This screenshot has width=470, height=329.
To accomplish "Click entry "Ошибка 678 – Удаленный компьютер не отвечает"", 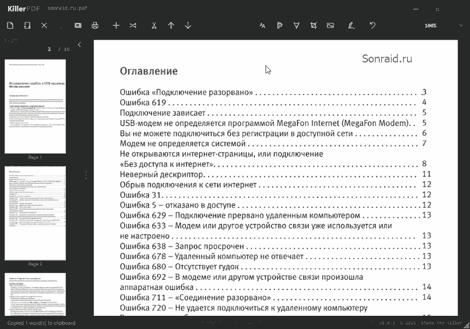I will pyautogui.click(x=212, y=256).
